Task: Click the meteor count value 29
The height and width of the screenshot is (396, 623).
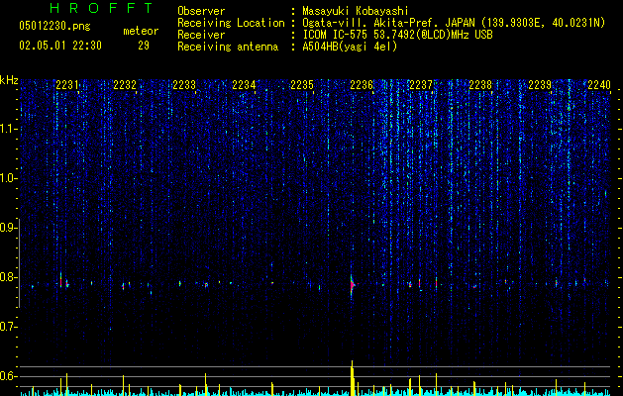Action: pyautogui.click(x=144, y=46)
